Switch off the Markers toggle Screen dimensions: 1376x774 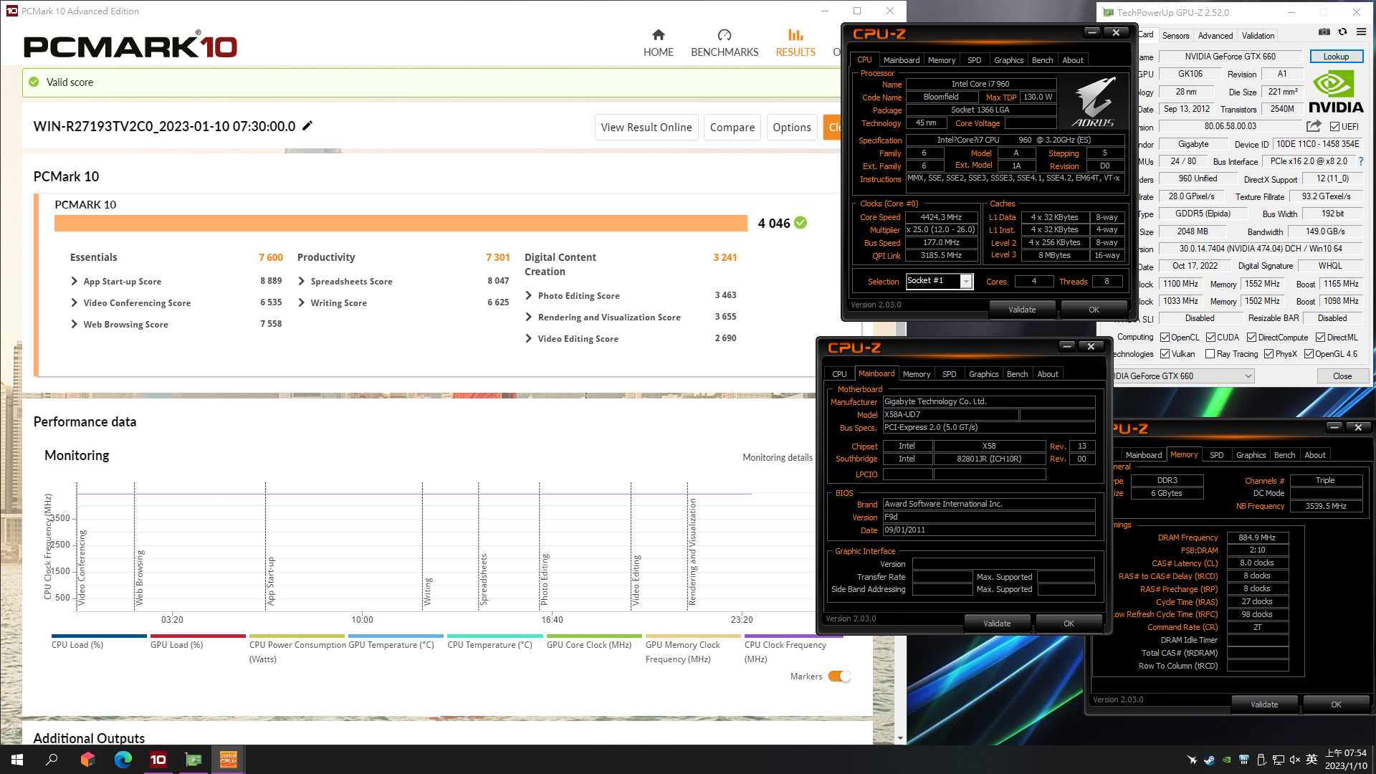click(x=839, y=677)
